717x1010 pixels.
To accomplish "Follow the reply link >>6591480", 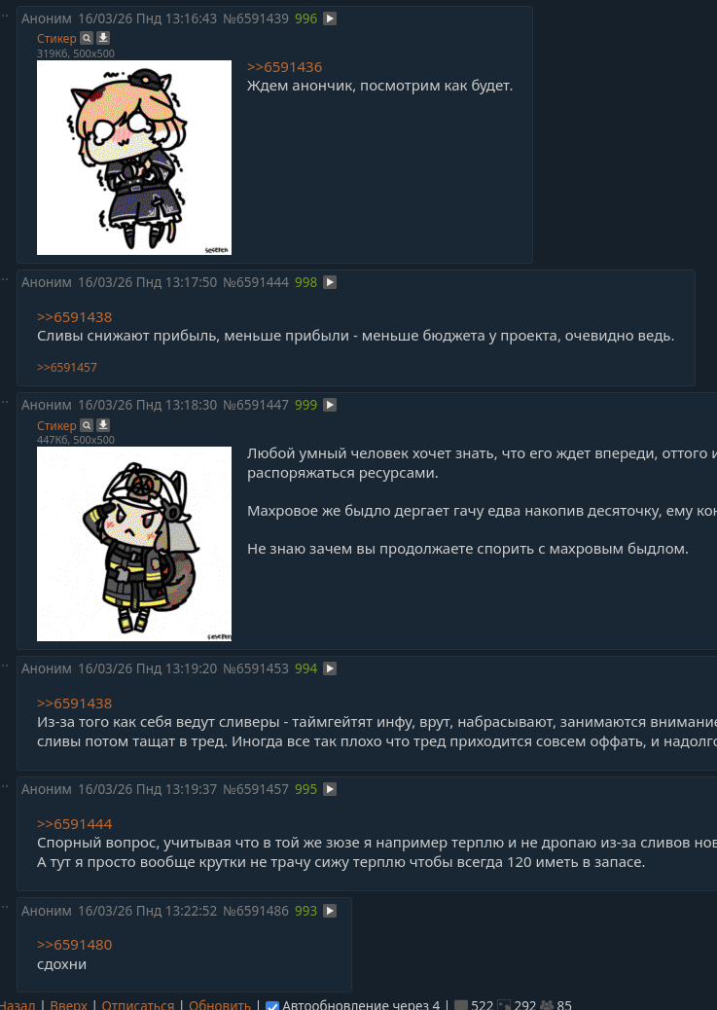I will click(x=75, y=945).
